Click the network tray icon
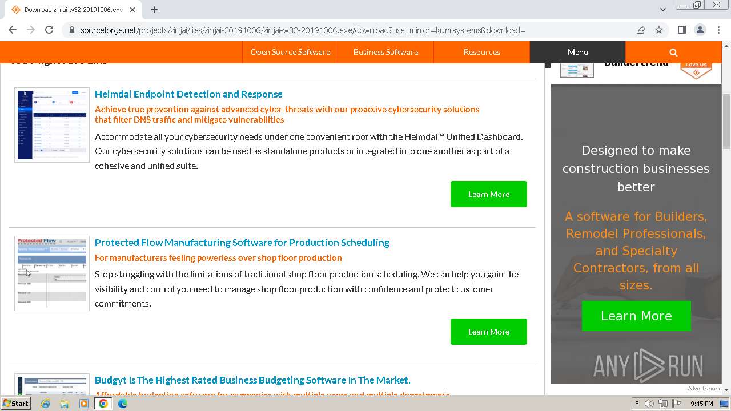The image size is (731, 411). tap(663, 404)
